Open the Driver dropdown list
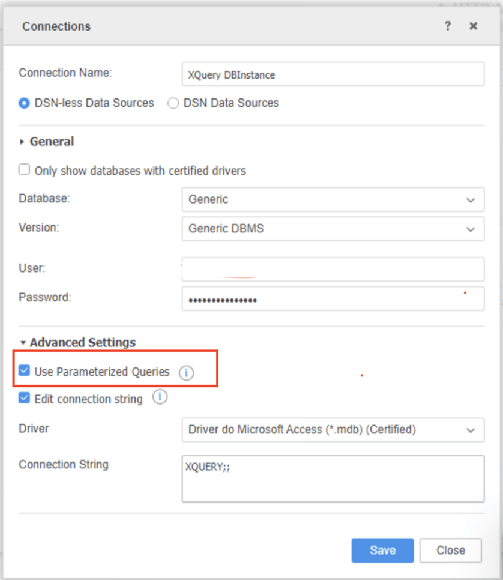This screenshot has height=580, width=503. coord(333,430)
